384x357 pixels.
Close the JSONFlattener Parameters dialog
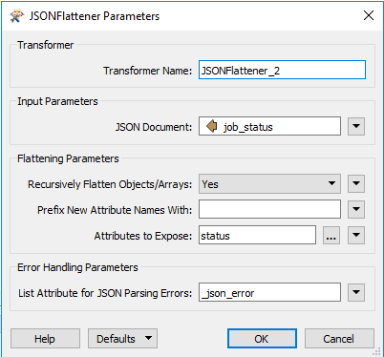click(369, 15)
